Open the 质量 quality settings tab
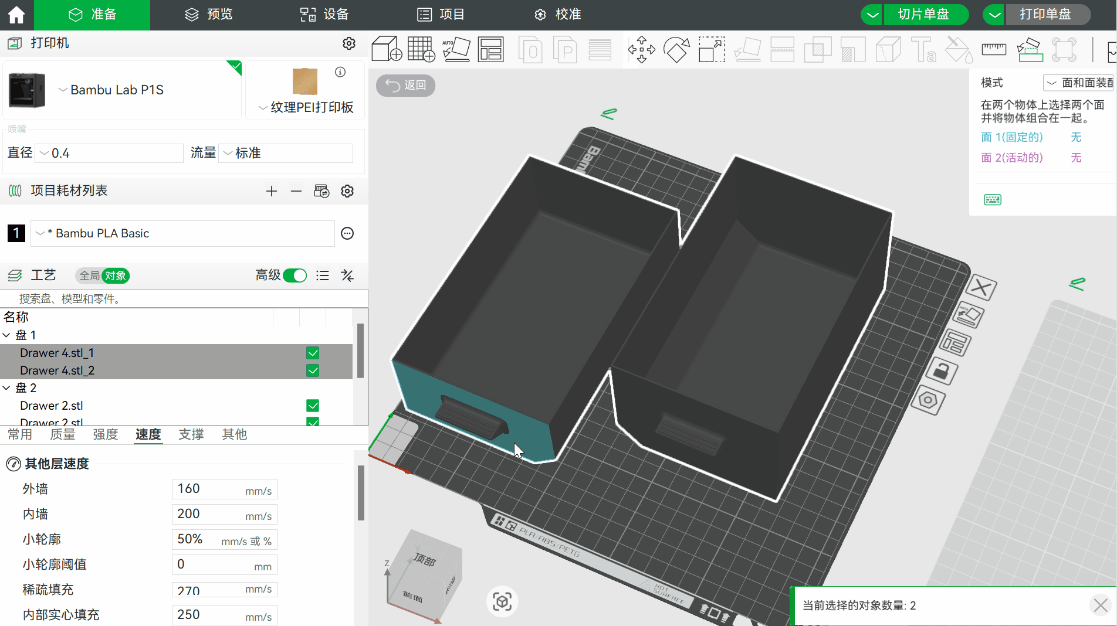 63,434
